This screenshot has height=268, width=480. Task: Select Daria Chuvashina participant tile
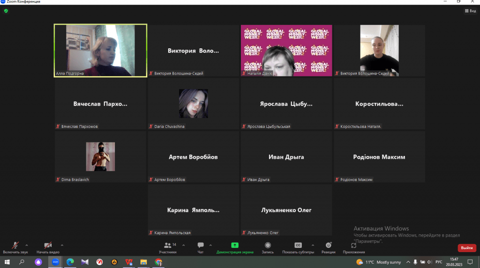193,104
